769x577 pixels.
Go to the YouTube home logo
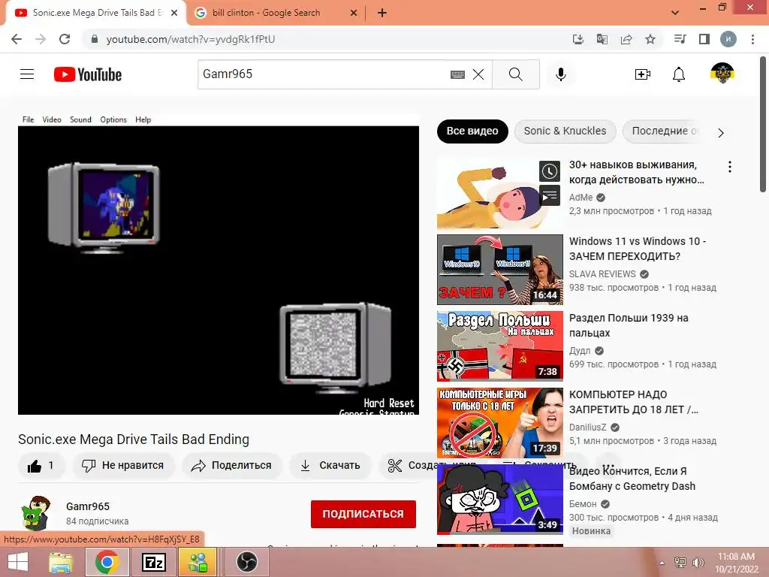pyautogui.click(x=88, y=74)
